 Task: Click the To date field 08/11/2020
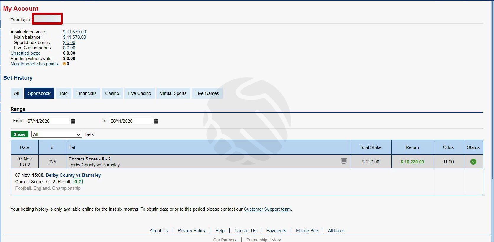[131, 121]
